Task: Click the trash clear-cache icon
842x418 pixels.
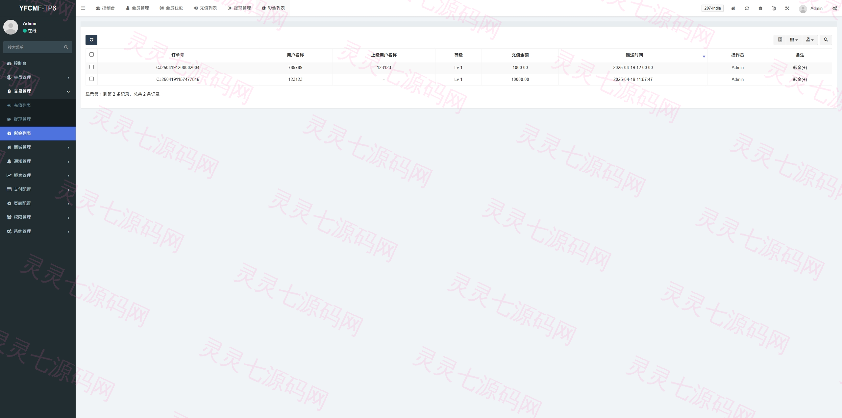Action: click(760, 8)
